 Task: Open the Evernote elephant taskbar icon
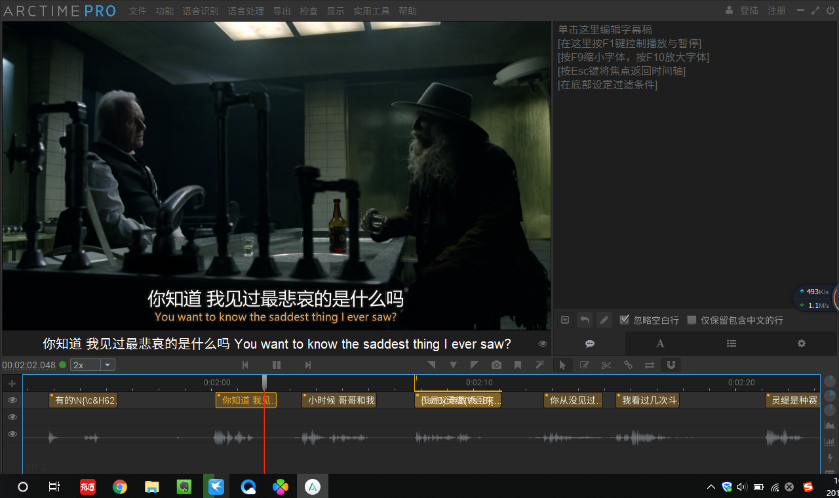point(184,487)
